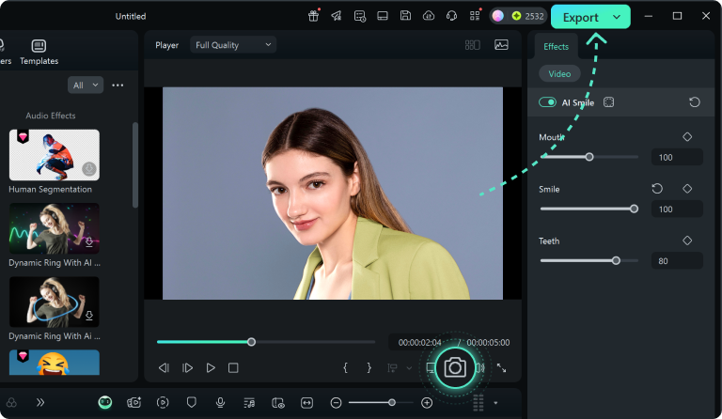722x419 pixels.
Task: Select the Video sub-tab
Action: tap(559, 73)
